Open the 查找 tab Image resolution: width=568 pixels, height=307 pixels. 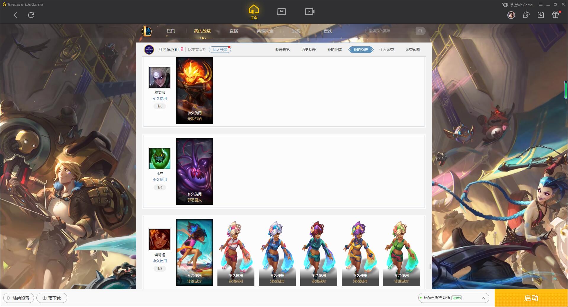click(328, 31)
